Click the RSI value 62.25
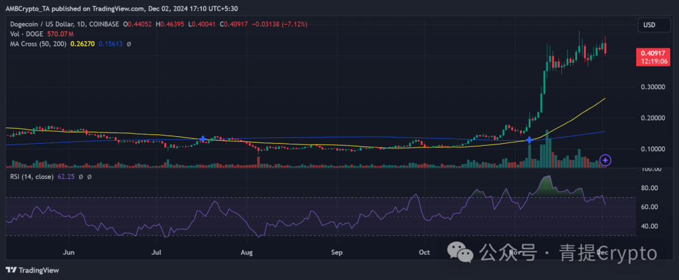 click(x=65, y=177)
